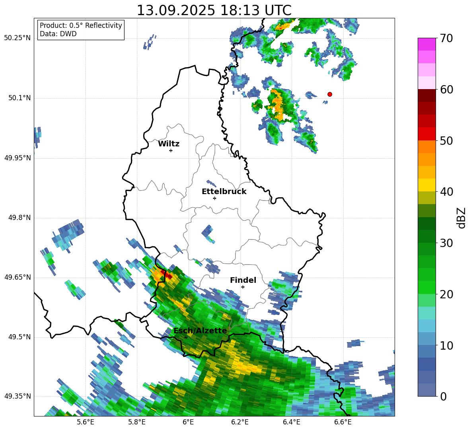Screen dimensions: 471x430
Task: Click the dark red storm core at border
Action: click(x=166, y=274)
